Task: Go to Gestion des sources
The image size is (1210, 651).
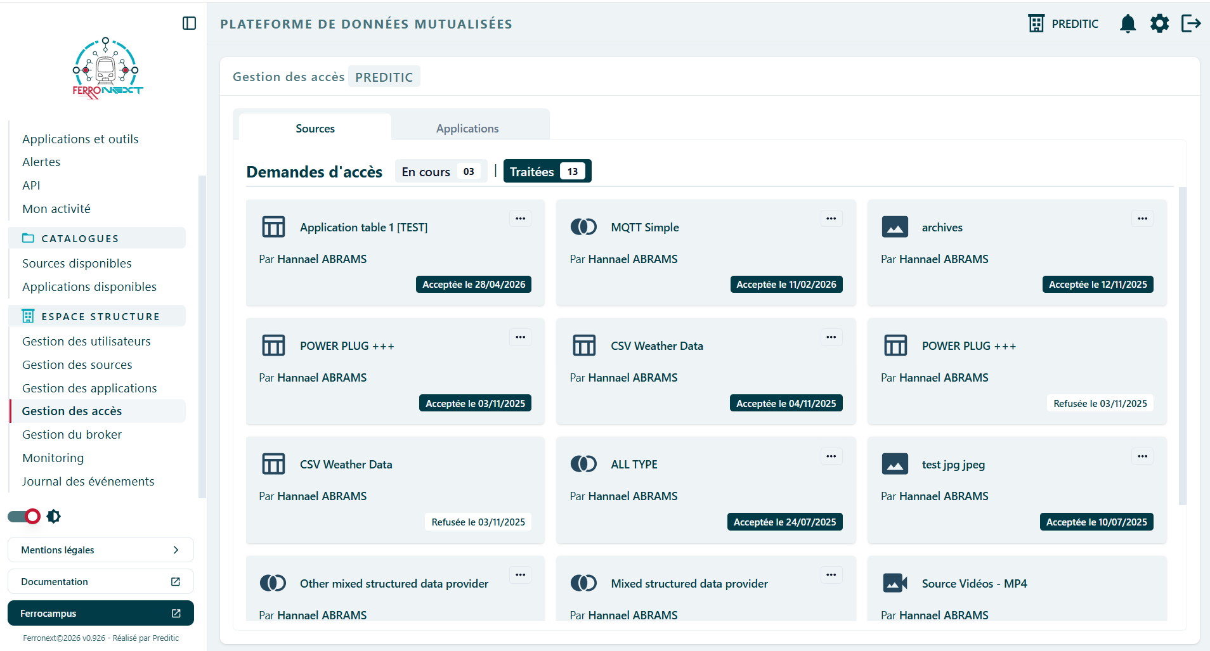Action: [77, 364]
